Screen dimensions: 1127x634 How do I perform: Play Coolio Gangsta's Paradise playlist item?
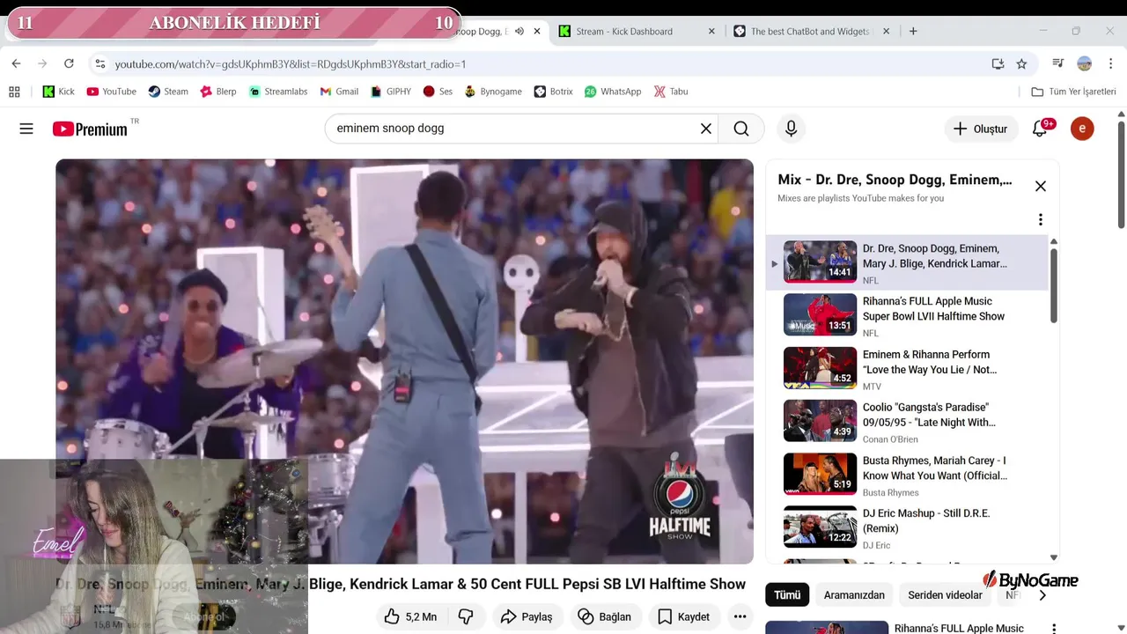coord(907,421)
